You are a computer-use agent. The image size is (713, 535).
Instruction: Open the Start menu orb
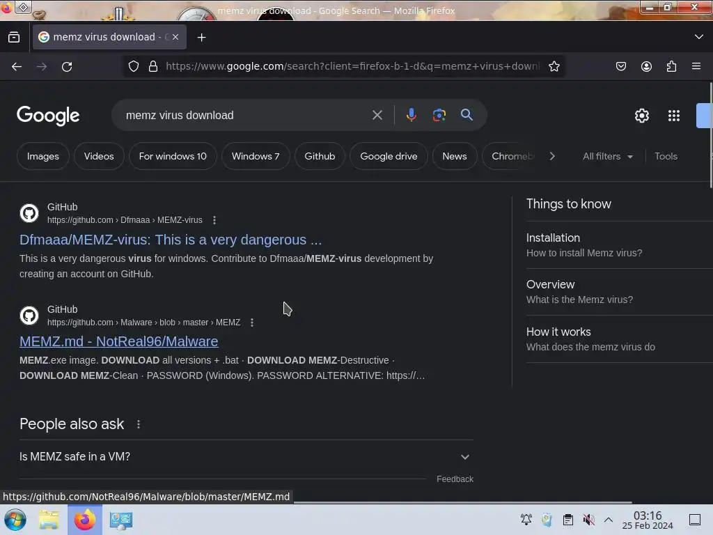[x=15, y=520]
